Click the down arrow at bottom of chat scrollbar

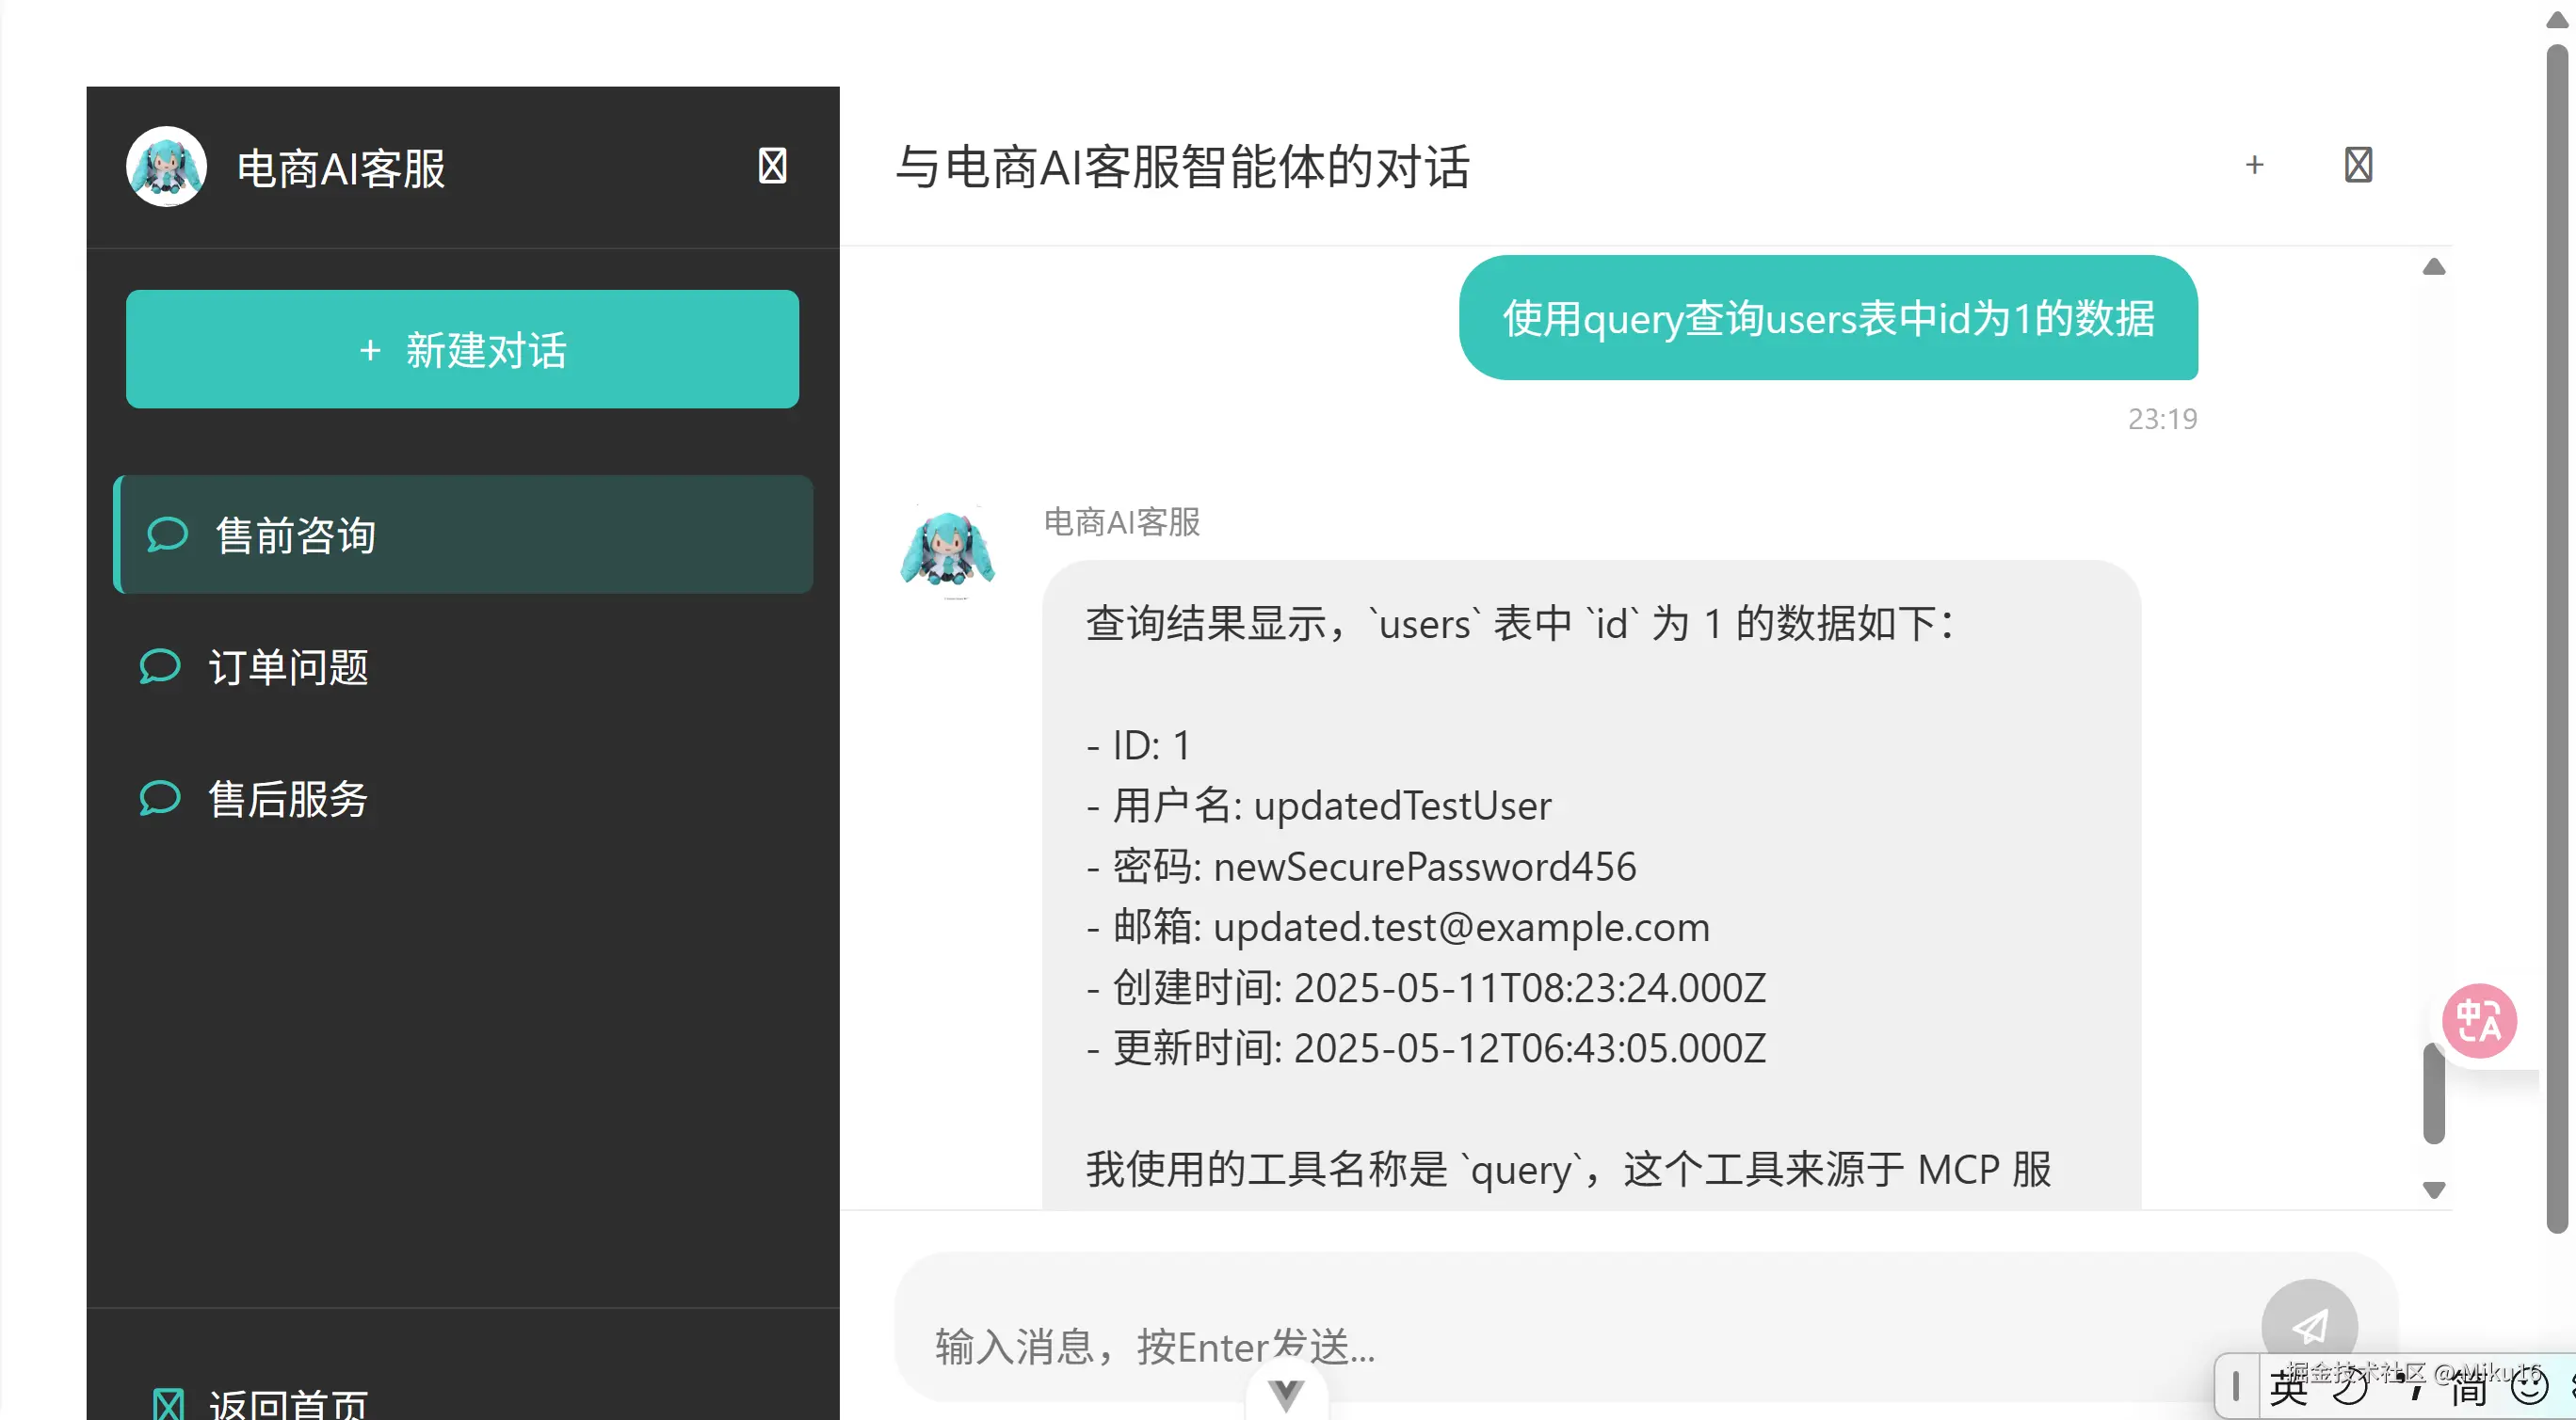(2434, 1189)
